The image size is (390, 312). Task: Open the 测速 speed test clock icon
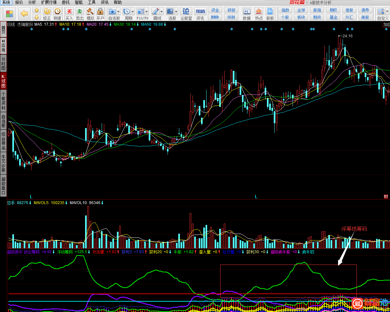click(57, 12)
